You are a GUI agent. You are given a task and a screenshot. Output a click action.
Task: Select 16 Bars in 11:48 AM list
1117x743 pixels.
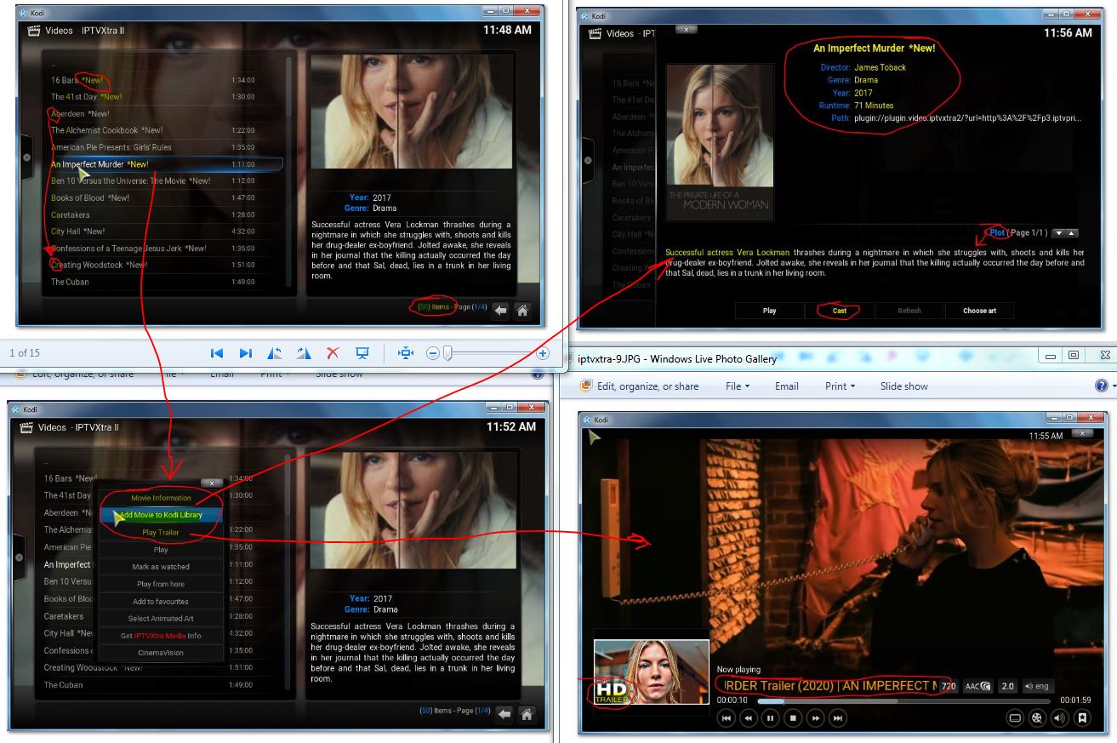(167, 80)
